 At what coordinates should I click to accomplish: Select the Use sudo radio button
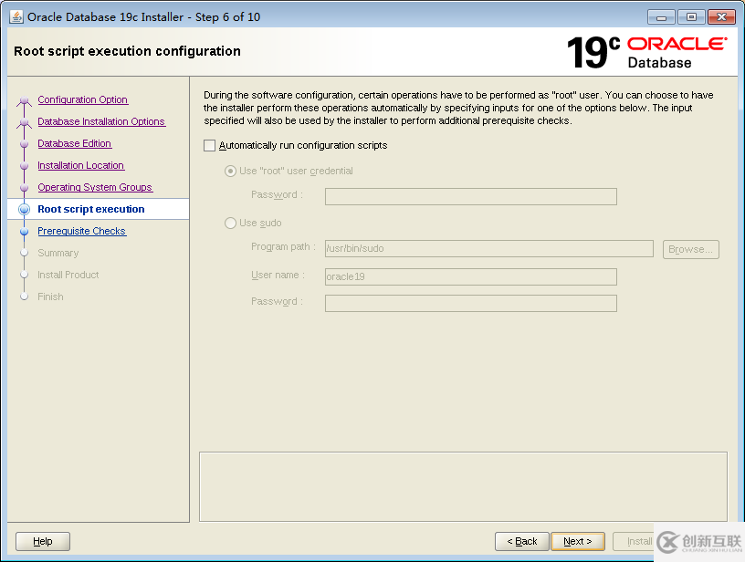click(x=230, y=224)
